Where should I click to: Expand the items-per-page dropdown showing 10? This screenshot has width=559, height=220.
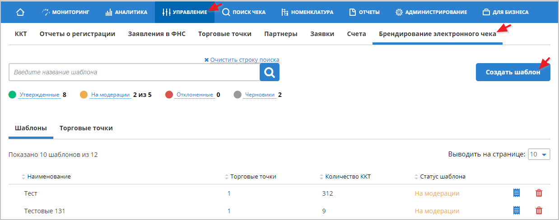tap(538, 155)
